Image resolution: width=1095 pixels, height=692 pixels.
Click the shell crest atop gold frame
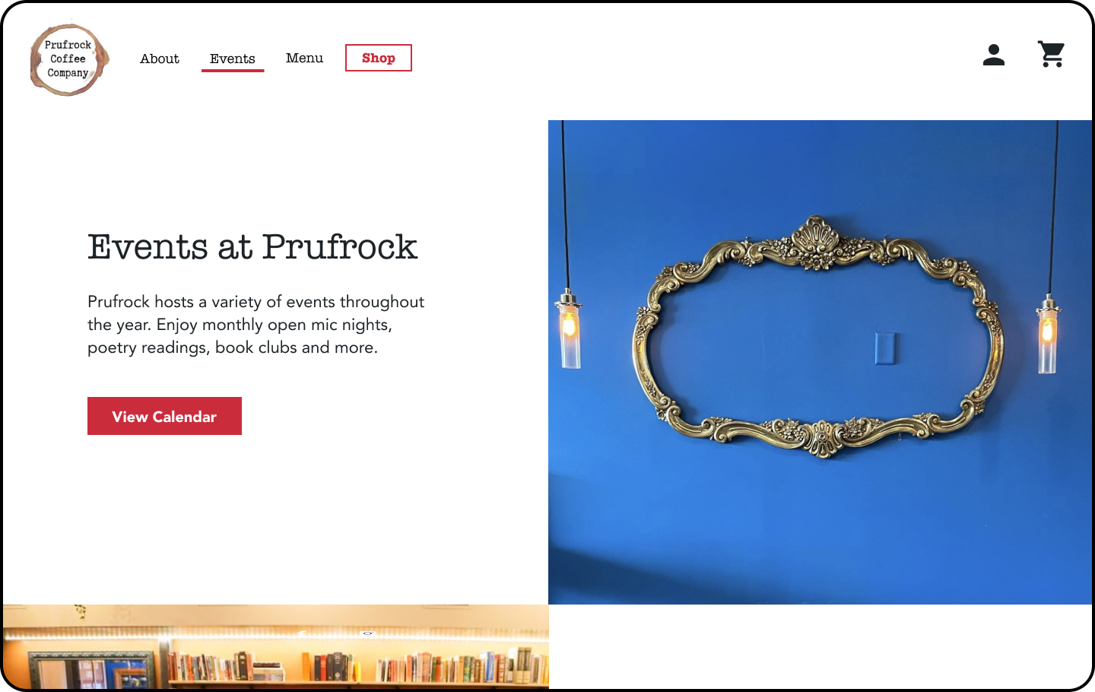[x=816, y=241]
